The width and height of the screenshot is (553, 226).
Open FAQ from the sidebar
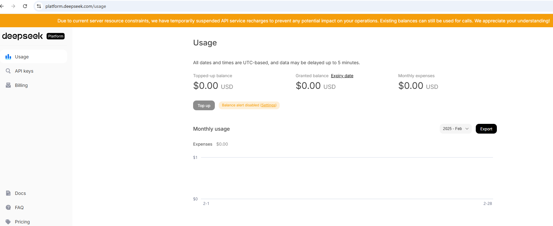(x=34, y=208)
